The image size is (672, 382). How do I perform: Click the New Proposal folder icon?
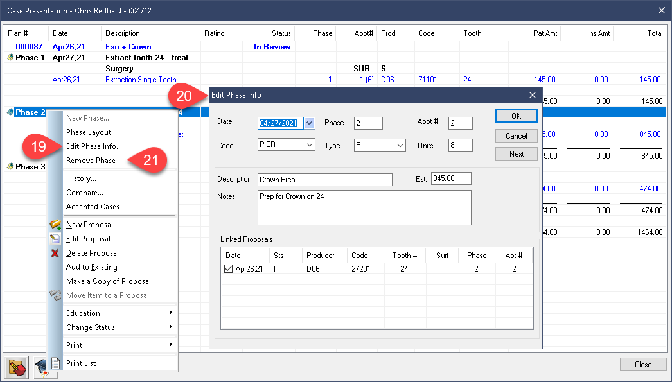[55, 225]
